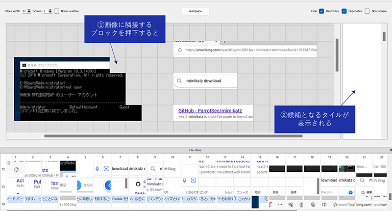Click tile store row header 72

point(3,169)
